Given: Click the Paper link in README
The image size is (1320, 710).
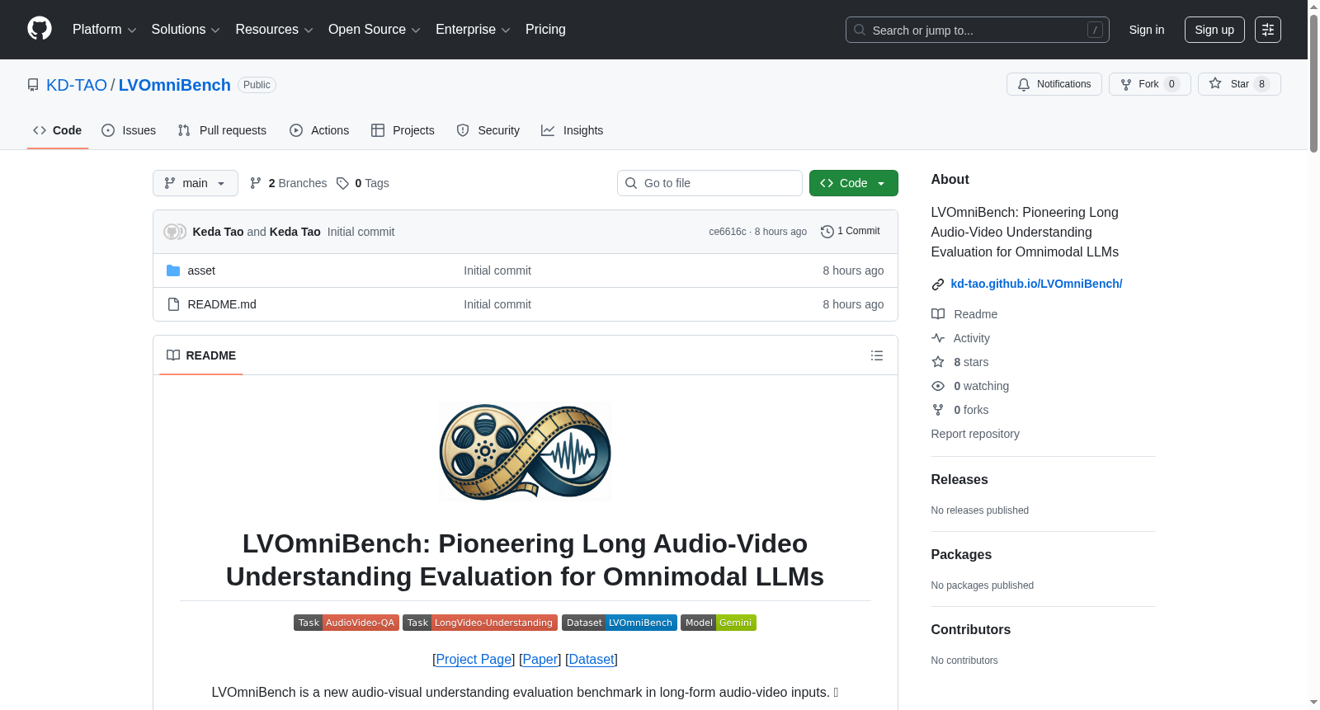Looking at the screenshot, I should tap(540, 659).
